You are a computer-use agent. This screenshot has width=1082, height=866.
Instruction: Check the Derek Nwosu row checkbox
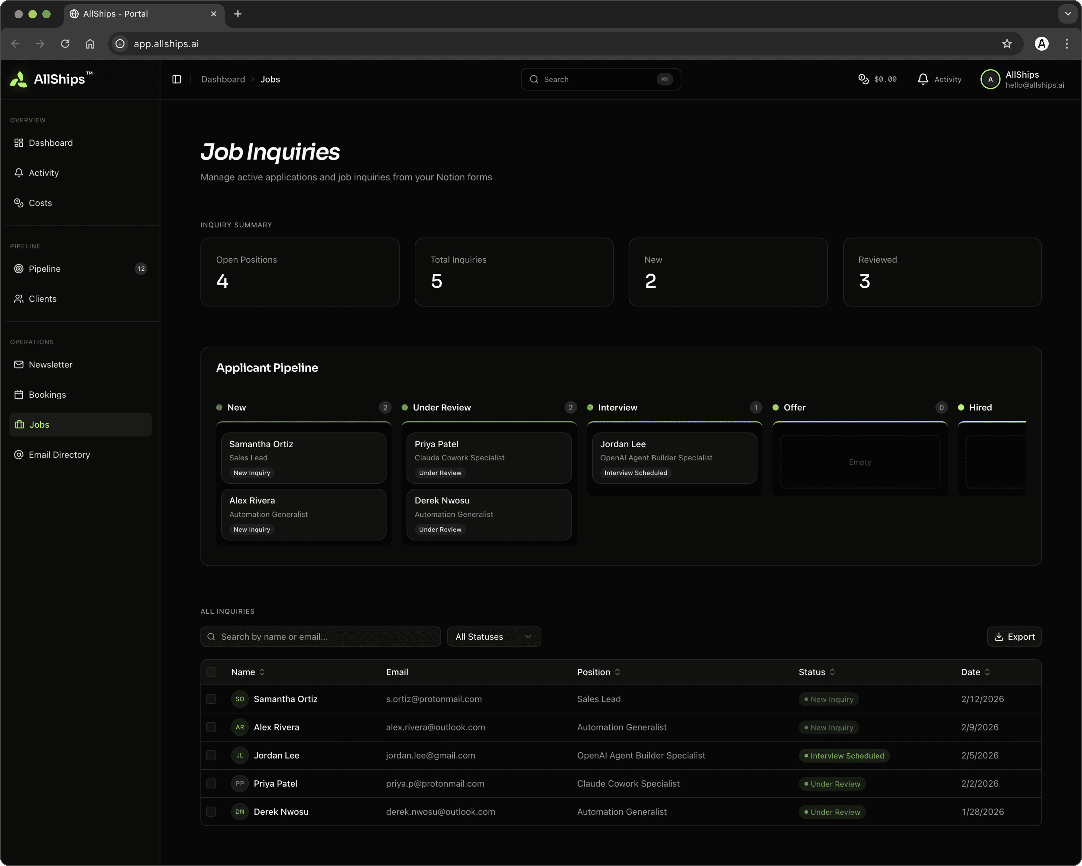click(211, 811)
